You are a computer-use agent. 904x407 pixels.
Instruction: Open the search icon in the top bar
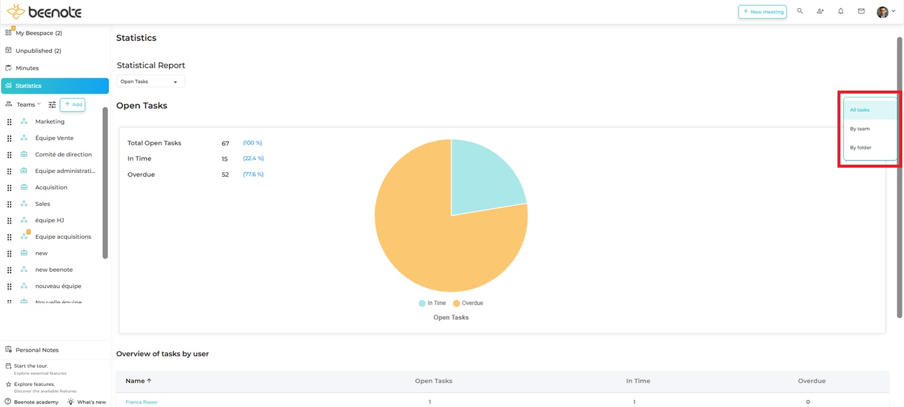(799, 11)
